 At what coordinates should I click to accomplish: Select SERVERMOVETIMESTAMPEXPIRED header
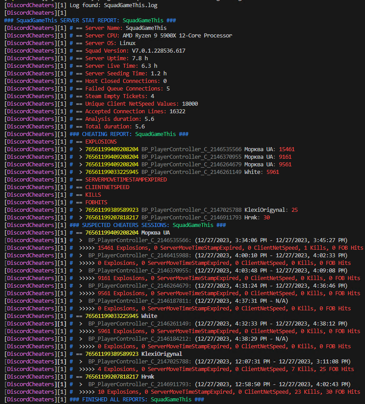click(x=126, y=180)
